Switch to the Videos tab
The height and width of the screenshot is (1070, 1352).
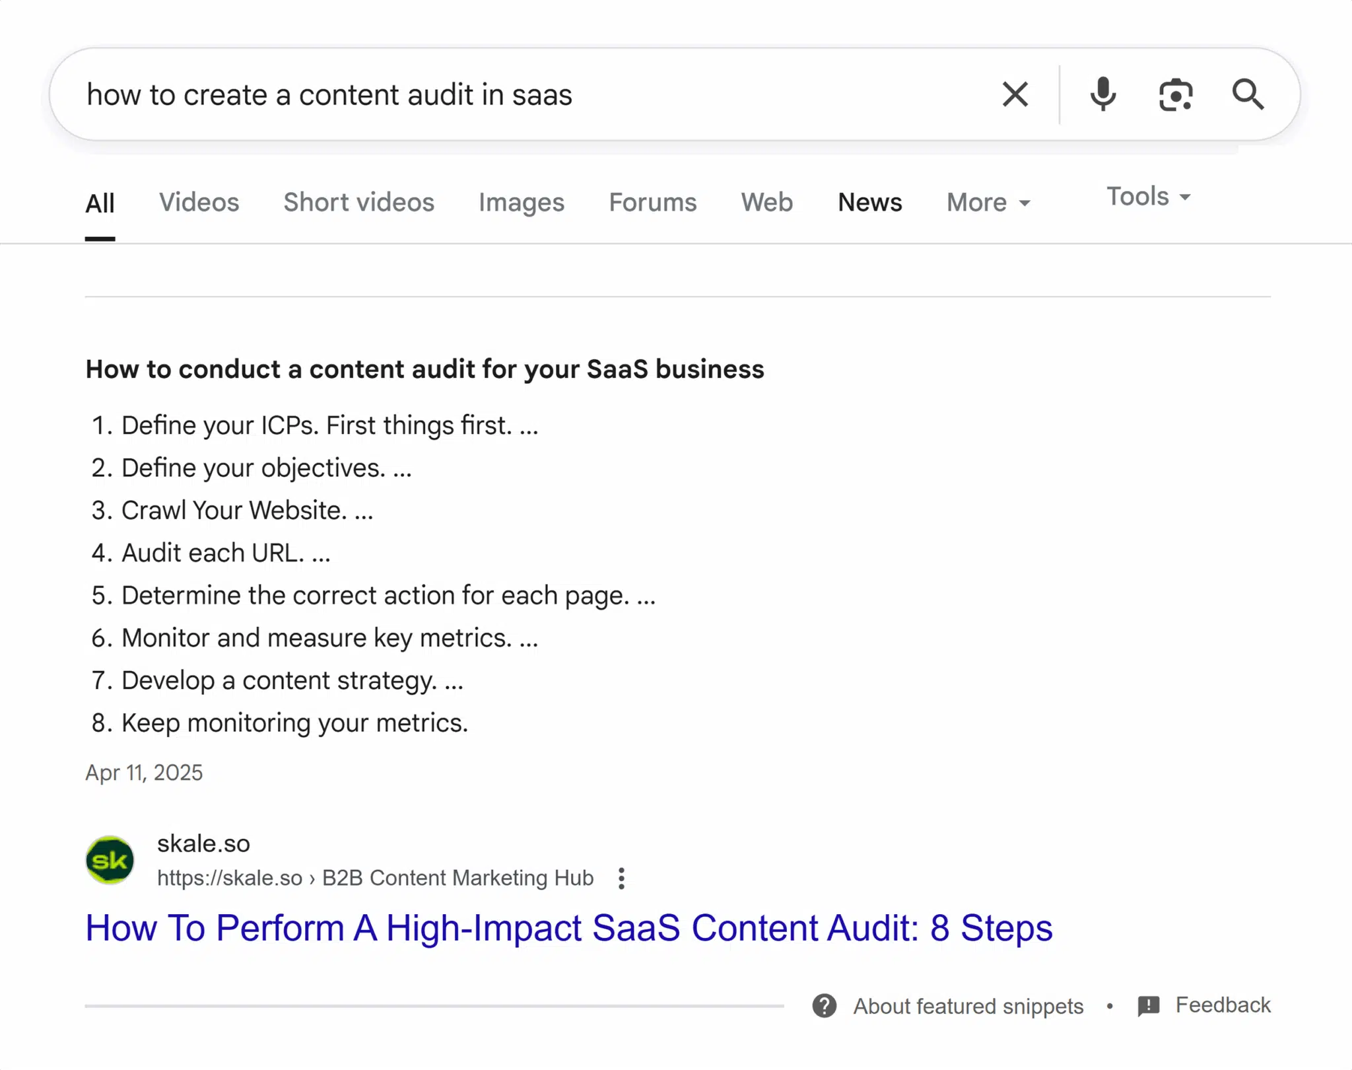click(199, 202)
